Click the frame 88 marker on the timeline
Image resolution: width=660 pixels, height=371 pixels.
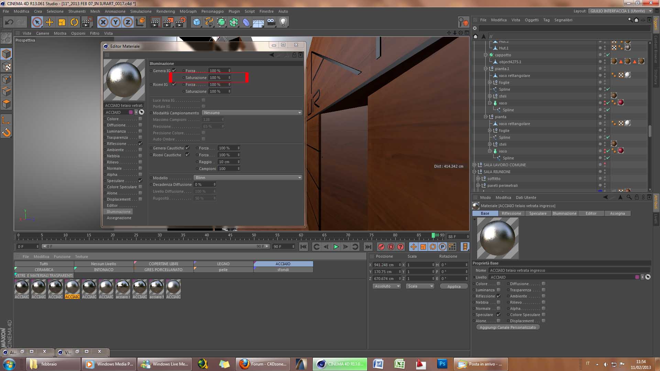click(433, 236)
